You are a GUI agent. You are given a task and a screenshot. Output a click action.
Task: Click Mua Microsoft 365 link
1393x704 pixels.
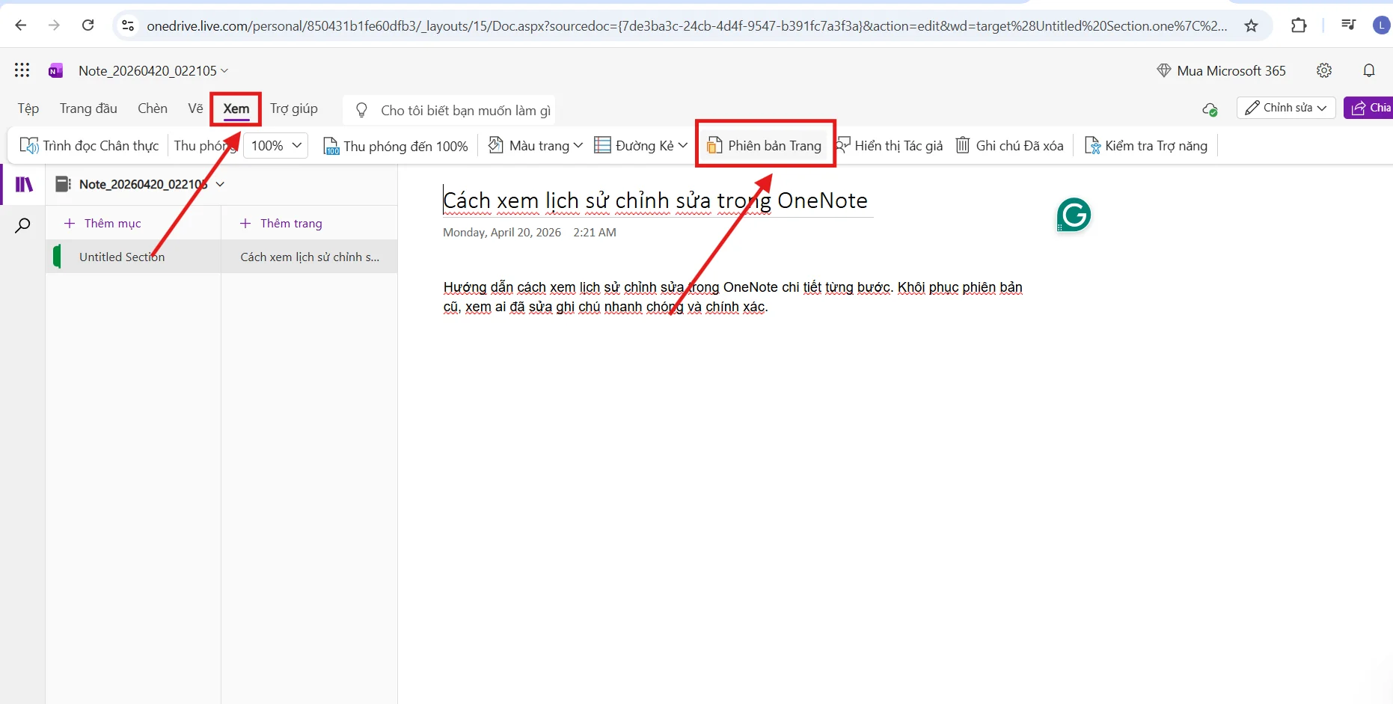pyautogui.click(x=1221, y=70)
